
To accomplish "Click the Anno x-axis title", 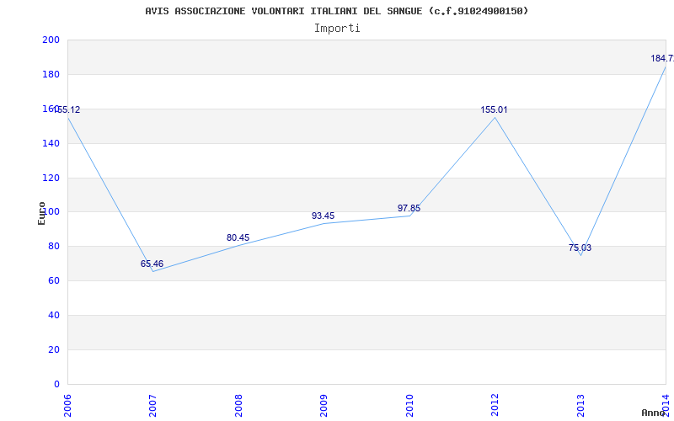I will coord(654,413).
